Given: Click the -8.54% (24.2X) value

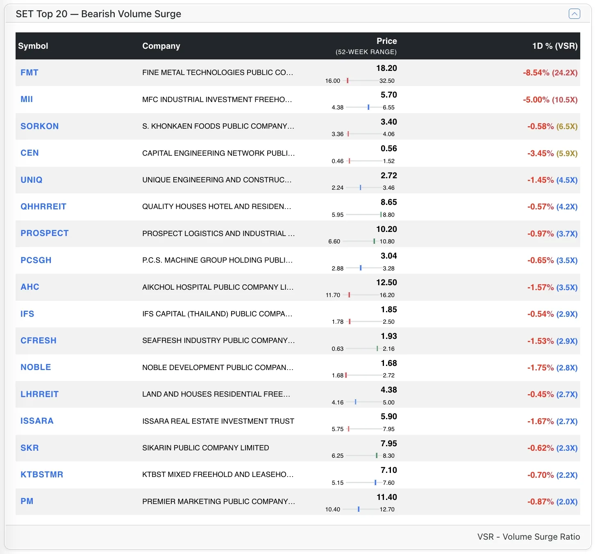Looking at the screenshot, I should tap(550, 73).
